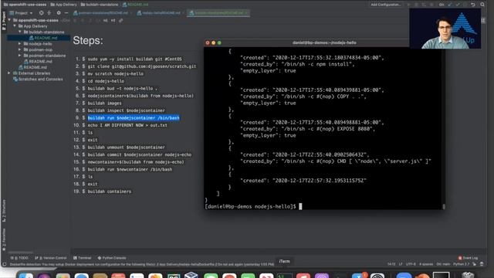
Task: Click the 'H2' markdown header toolbar button
Action: [113, 21]
